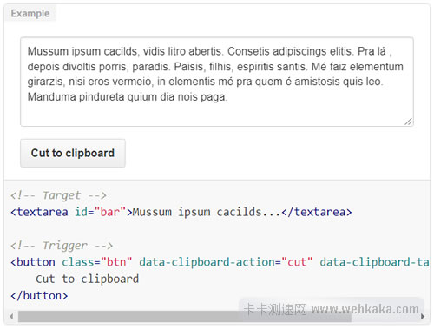Click the indented Cut to clipboard code text

coord(88,280)
